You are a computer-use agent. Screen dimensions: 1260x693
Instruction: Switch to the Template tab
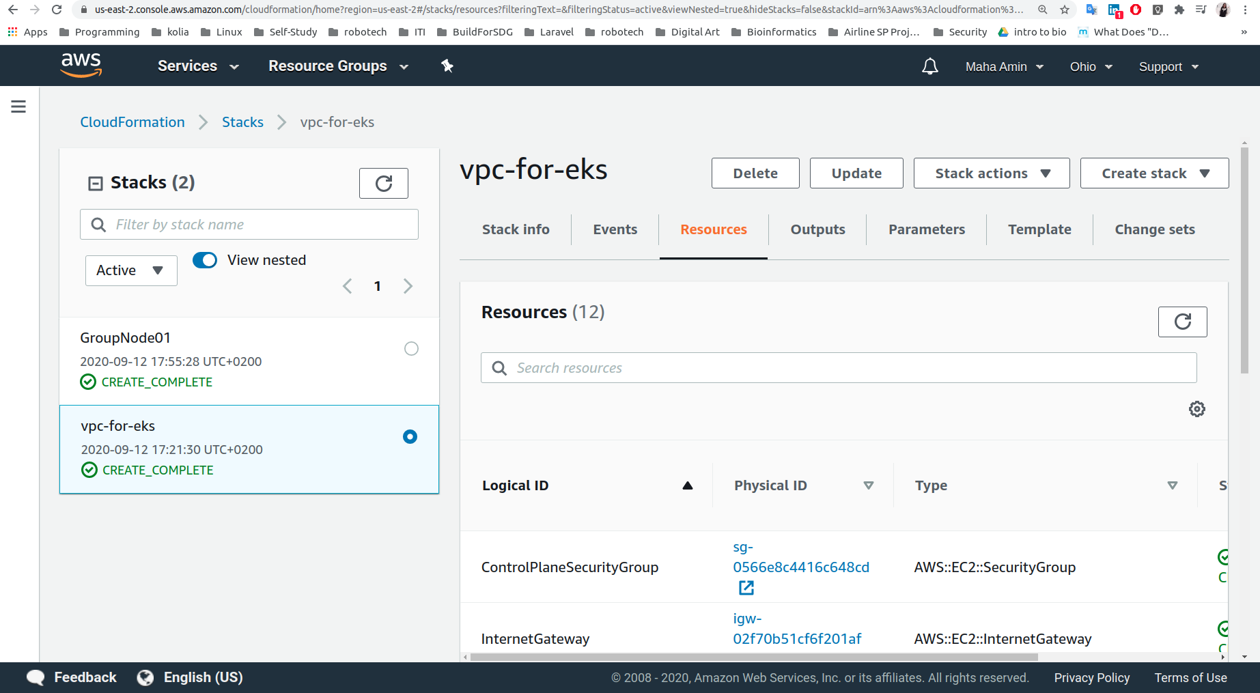[x=1039, y=229]
